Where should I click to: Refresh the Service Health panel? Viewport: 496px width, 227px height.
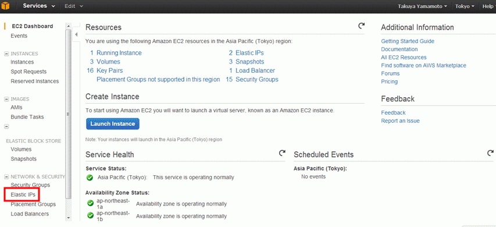pos(282,153)
